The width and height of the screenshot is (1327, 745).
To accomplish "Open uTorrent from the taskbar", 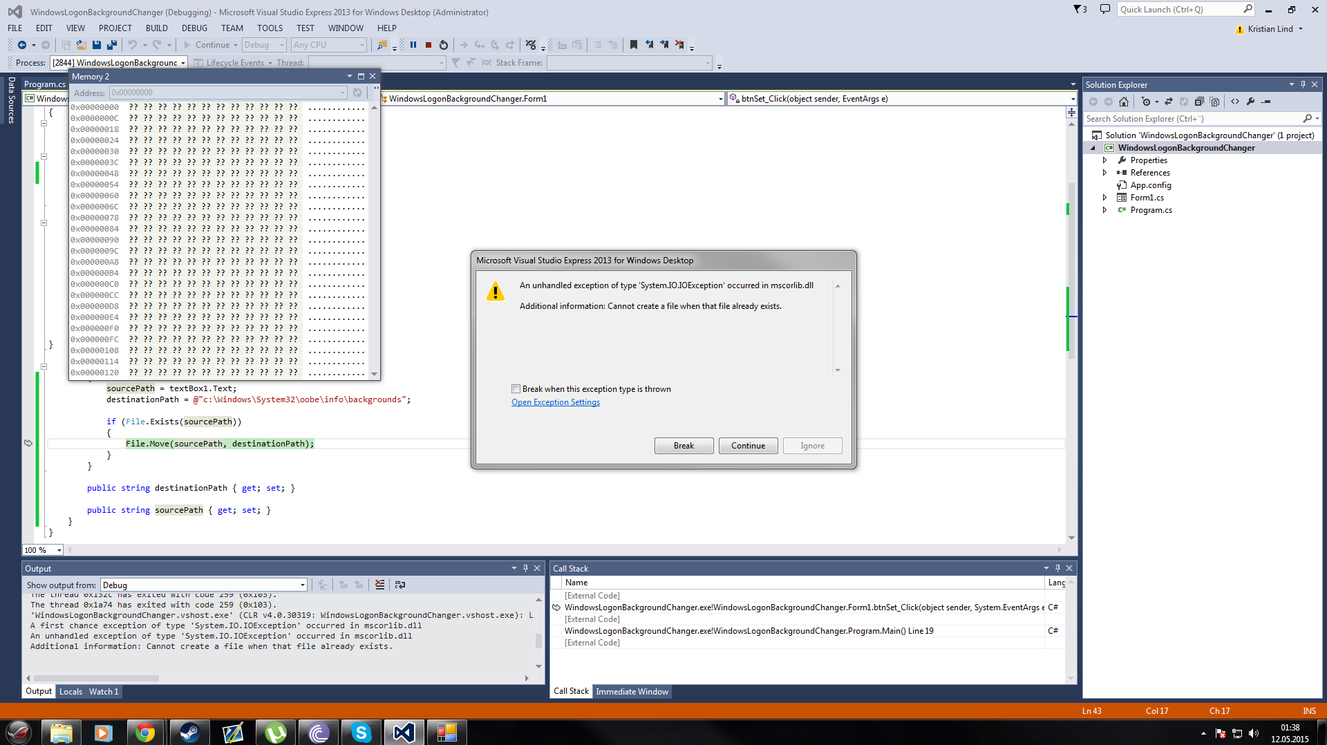I will coord(275,732).
